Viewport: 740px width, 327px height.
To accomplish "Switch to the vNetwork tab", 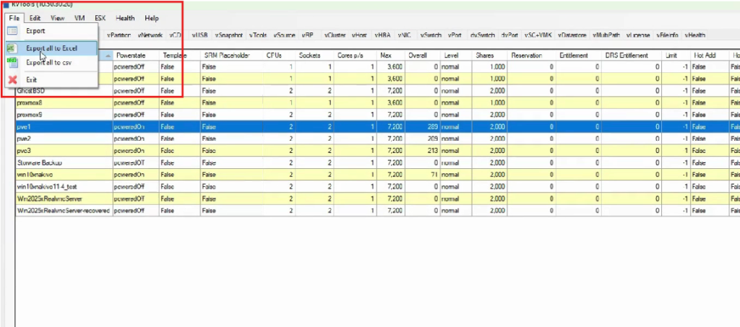I will [x=150, y=35].
